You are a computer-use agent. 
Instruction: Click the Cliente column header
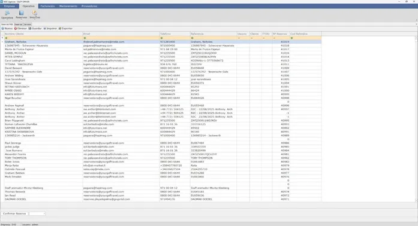click(x=255, y=33)
